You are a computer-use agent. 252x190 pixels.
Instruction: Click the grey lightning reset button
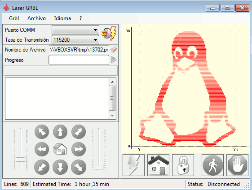click(133, 165)
